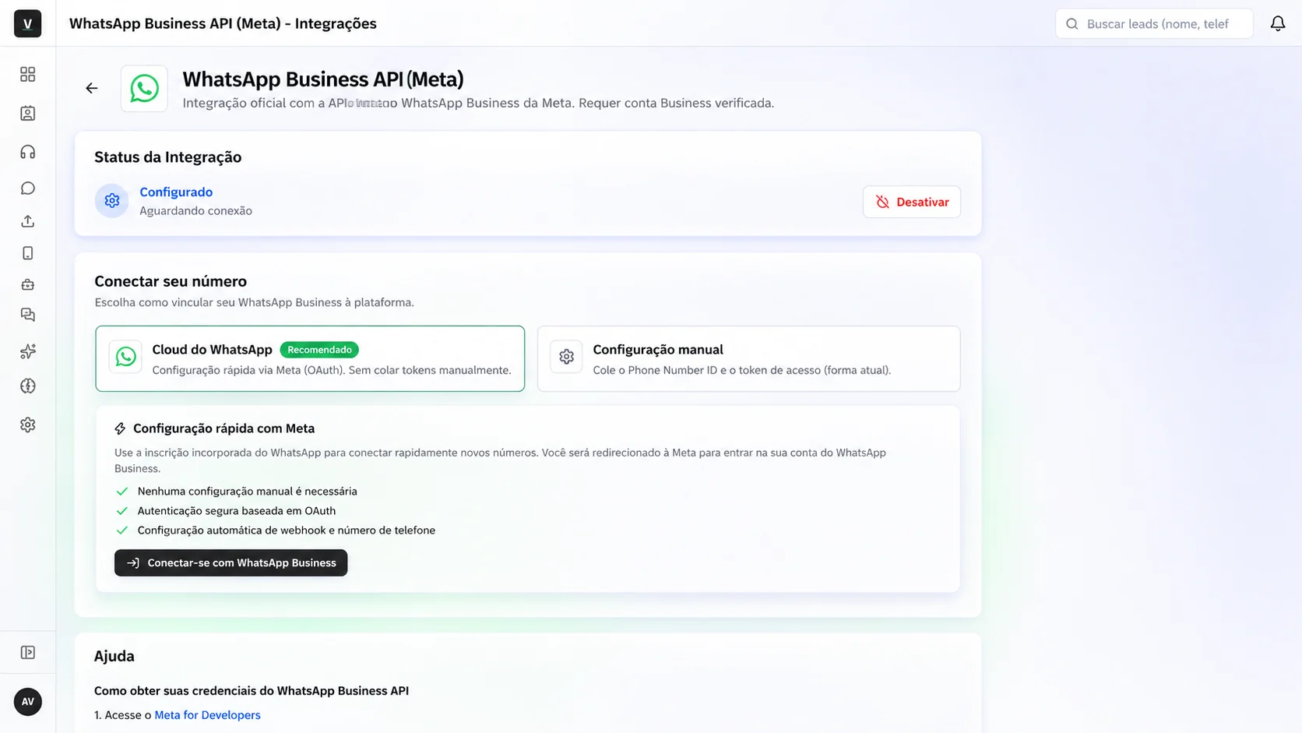Click 'Cole o Phone Number ID' description
The width and height of the screenshot is (1302, 733).
741,370
